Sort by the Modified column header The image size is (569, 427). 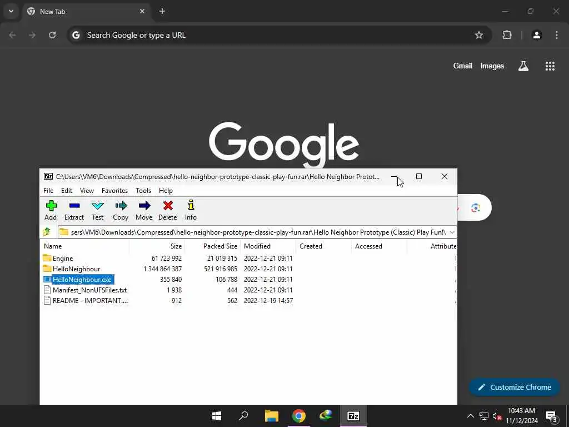pyautogui.click(x=268, y=246)
